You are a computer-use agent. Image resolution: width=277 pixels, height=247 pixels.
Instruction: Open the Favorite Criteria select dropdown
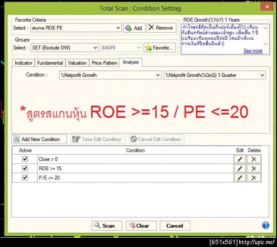click(x=76, y=28)
